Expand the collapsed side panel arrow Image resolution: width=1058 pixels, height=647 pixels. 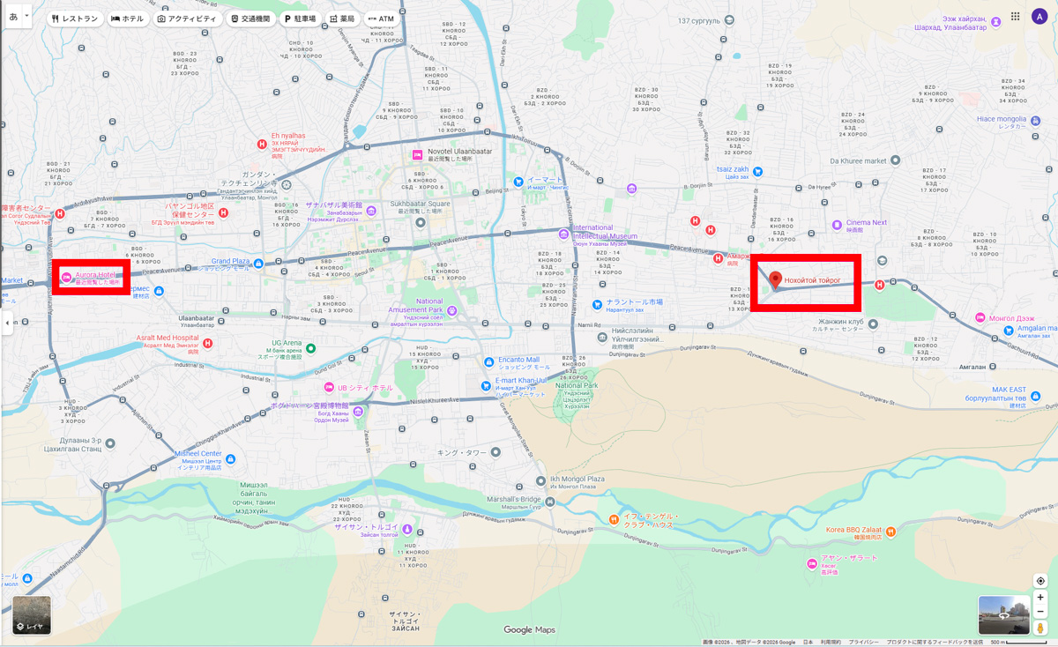click(x=7, y=323)
